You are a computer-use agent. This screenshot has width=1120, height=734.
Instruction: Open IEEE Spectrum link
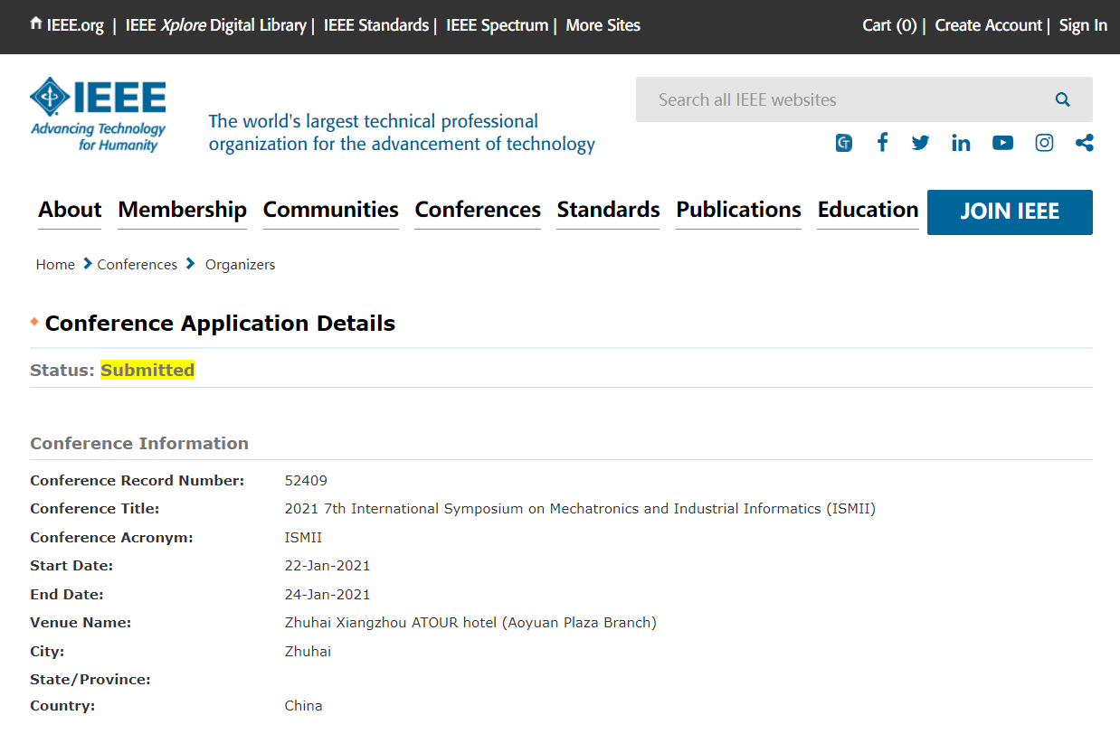coord(498,25)
